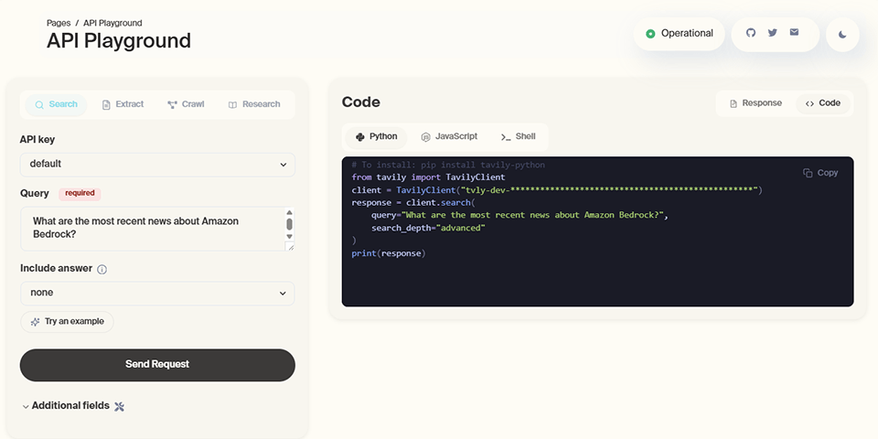Screen dimensions: 878x439
Task: Open the GitHub icon link
Action: point(751,33)
